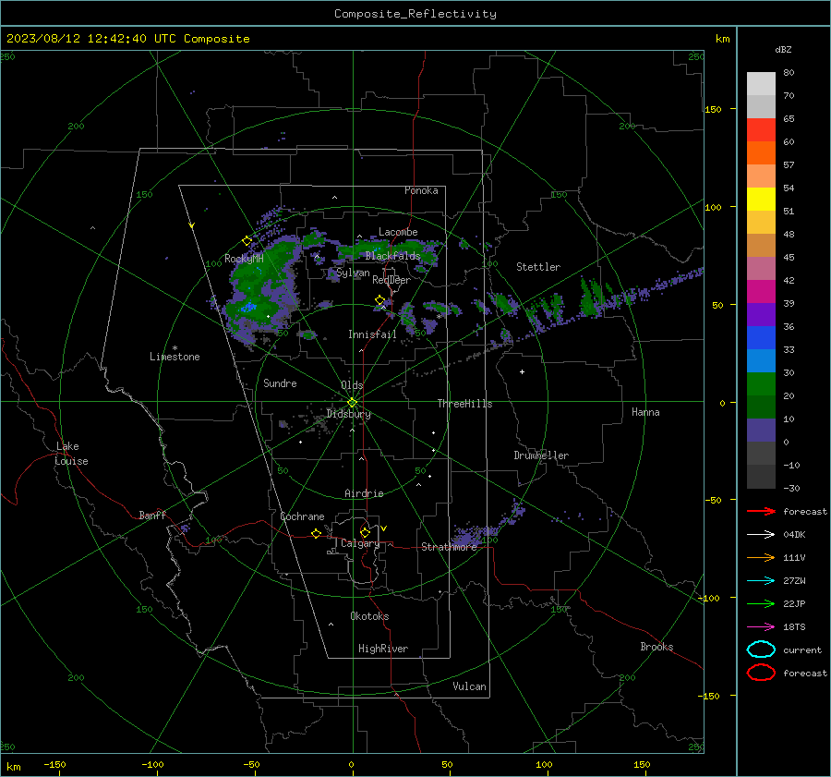Click the red forecast ellipse icon
831x777 pixels.
point(761,673)
